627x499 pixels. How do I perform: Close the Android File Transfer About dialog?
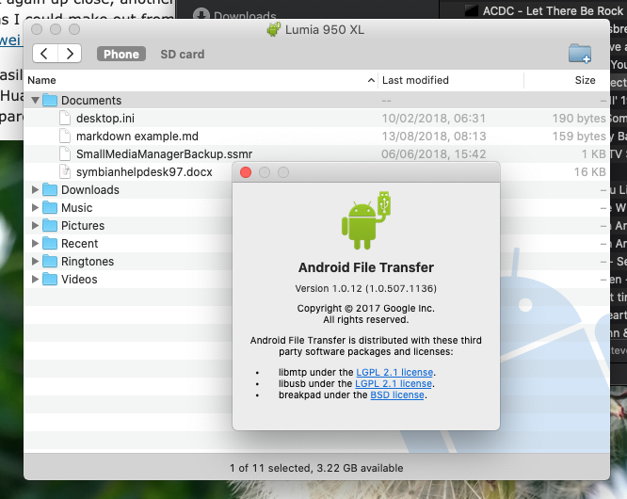[246, 172]
